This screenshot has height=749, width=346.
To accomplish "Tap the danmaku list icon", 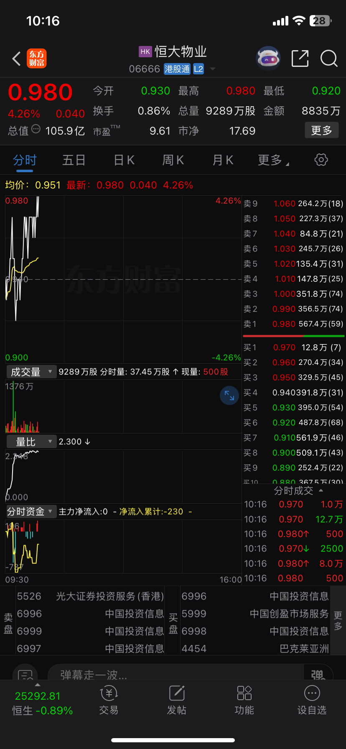I will (25, 674).
